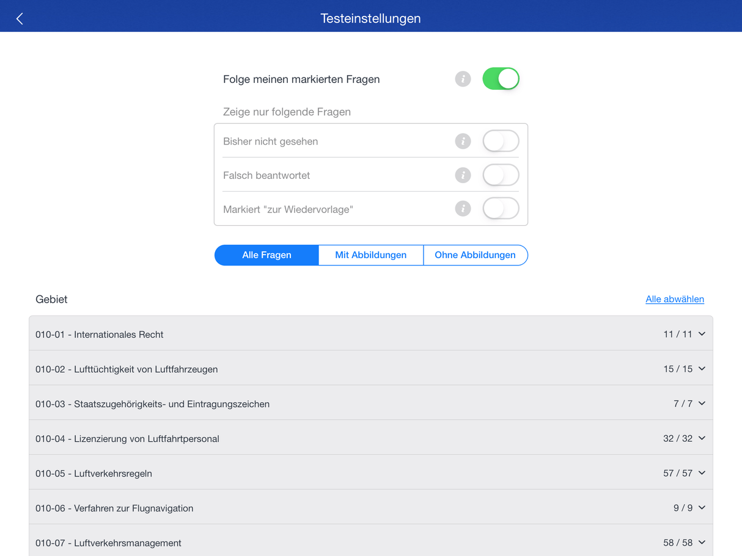Turn on Falsch beantwortet filter switch

click(501, 175)
